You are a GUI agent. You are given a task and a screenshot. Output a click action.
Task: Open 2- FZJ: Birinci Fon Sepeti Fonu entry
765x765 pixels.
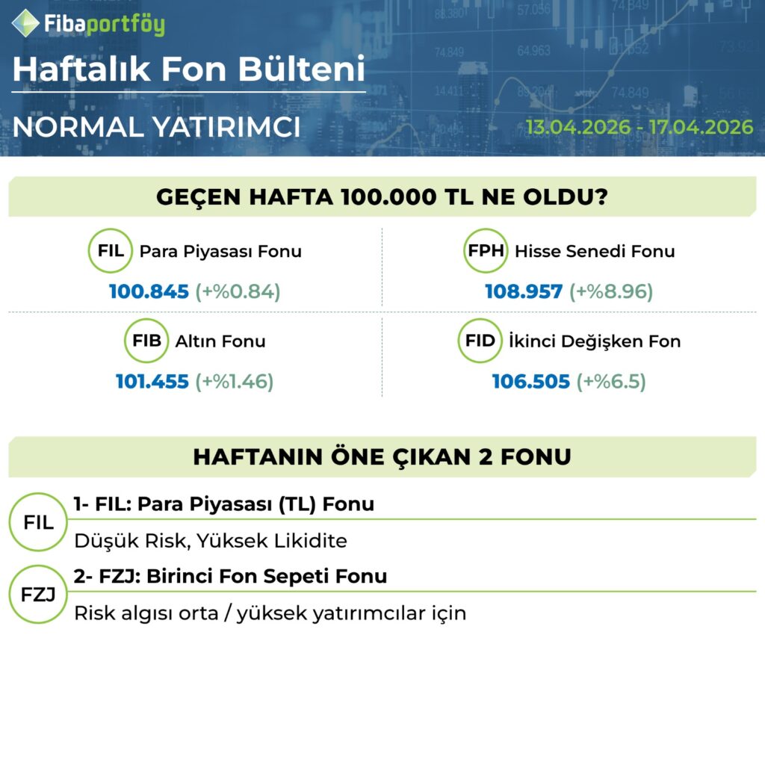pyautogui.click(x=230, y=577)
